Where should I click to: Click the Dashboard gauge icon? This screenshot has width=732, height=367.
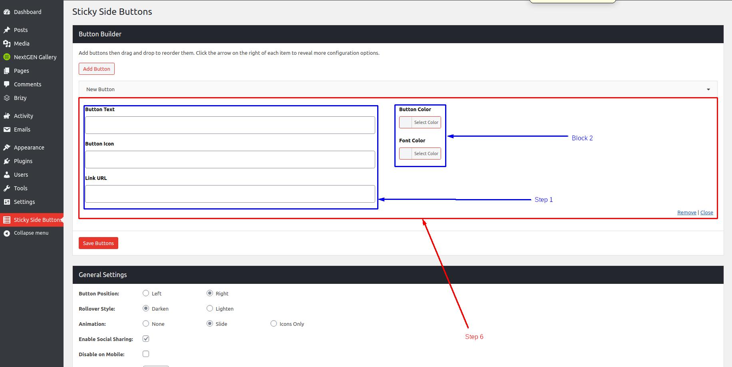[x=7, y=12]
